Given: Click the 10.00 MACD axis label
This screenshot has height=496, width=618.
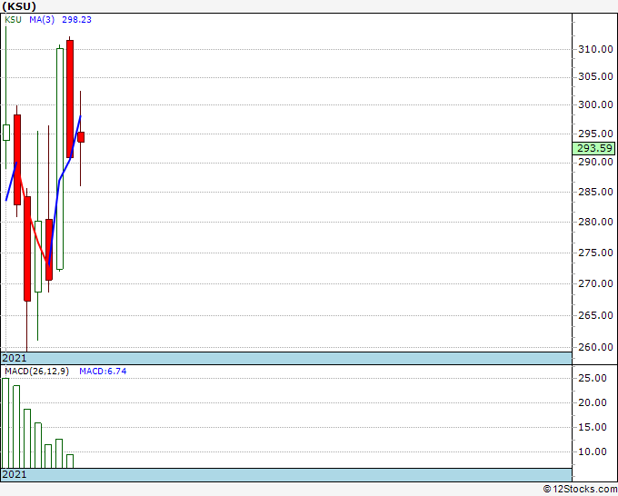Looking at the screenshot, I should point(592,451).
